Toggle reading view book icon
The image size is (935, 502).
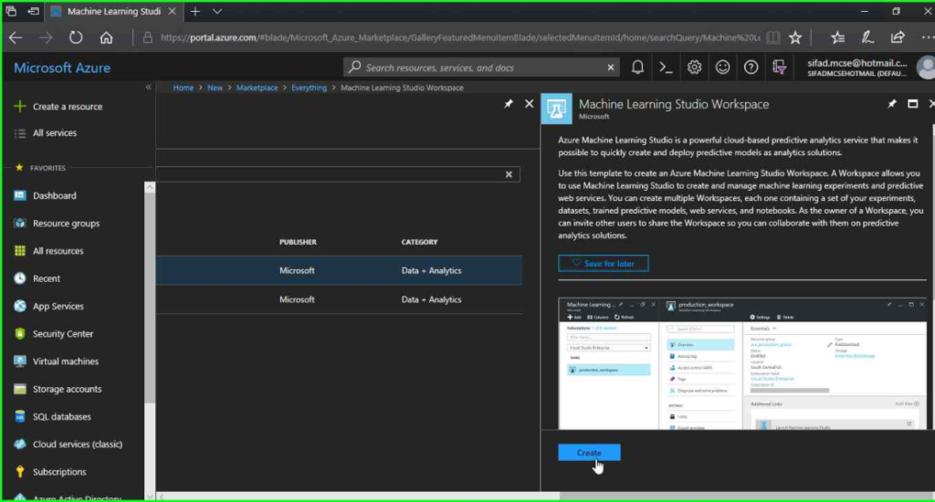pos(773,37)
